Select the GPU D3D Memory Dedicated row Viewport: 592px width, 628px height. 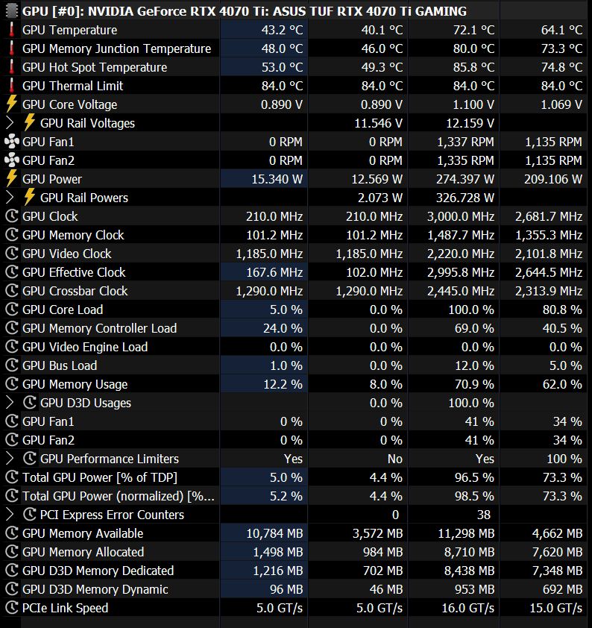pos(98,571)
